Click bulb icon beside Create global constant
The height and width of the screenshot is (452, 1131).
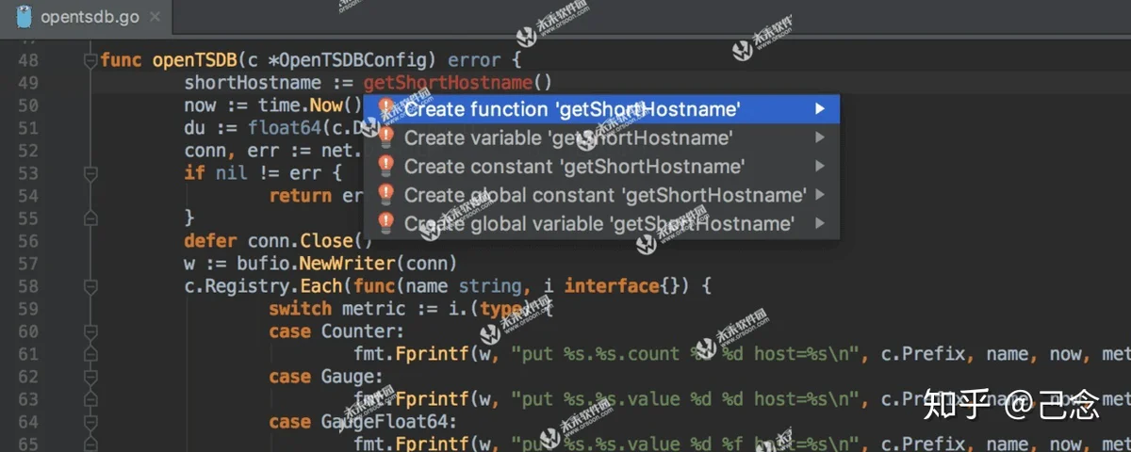click(x=385, y=194)
